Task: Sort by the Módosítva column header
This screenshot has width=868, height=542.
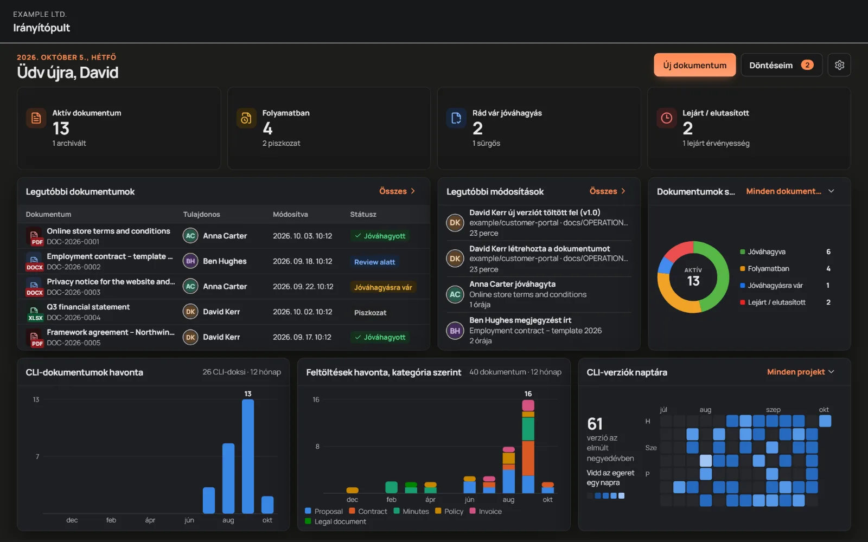Action: tap(290, 215)
